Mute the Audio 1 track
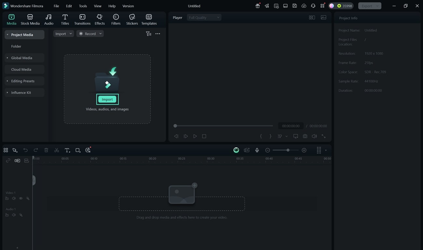Image resolution: width=423 pixels, height=250 pixels. coord(14,215)
